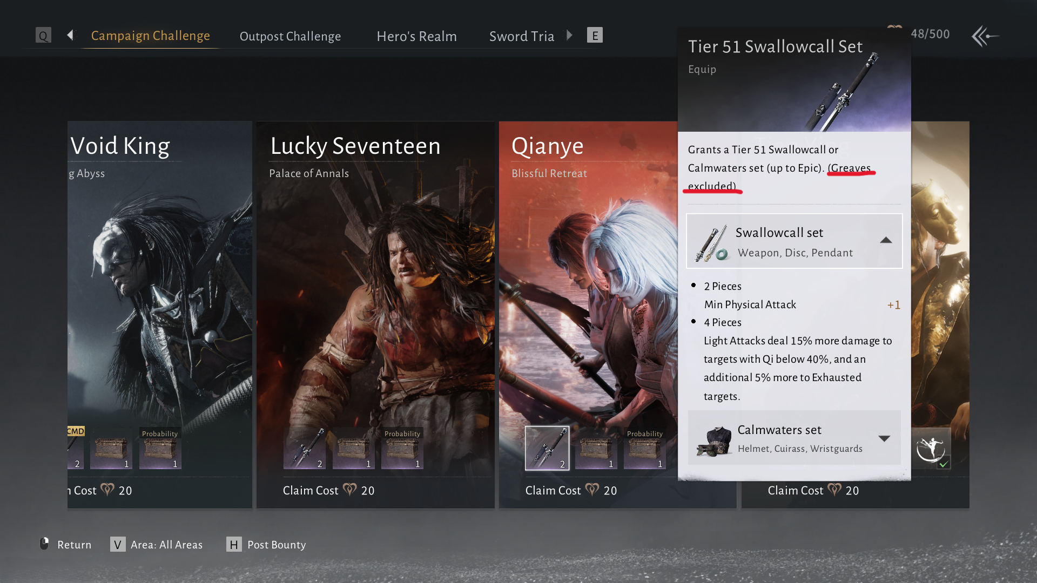This screenshot has height=583, width=1037.
Task: Click Void King's middle chest reward
Action: click(111, 448)
